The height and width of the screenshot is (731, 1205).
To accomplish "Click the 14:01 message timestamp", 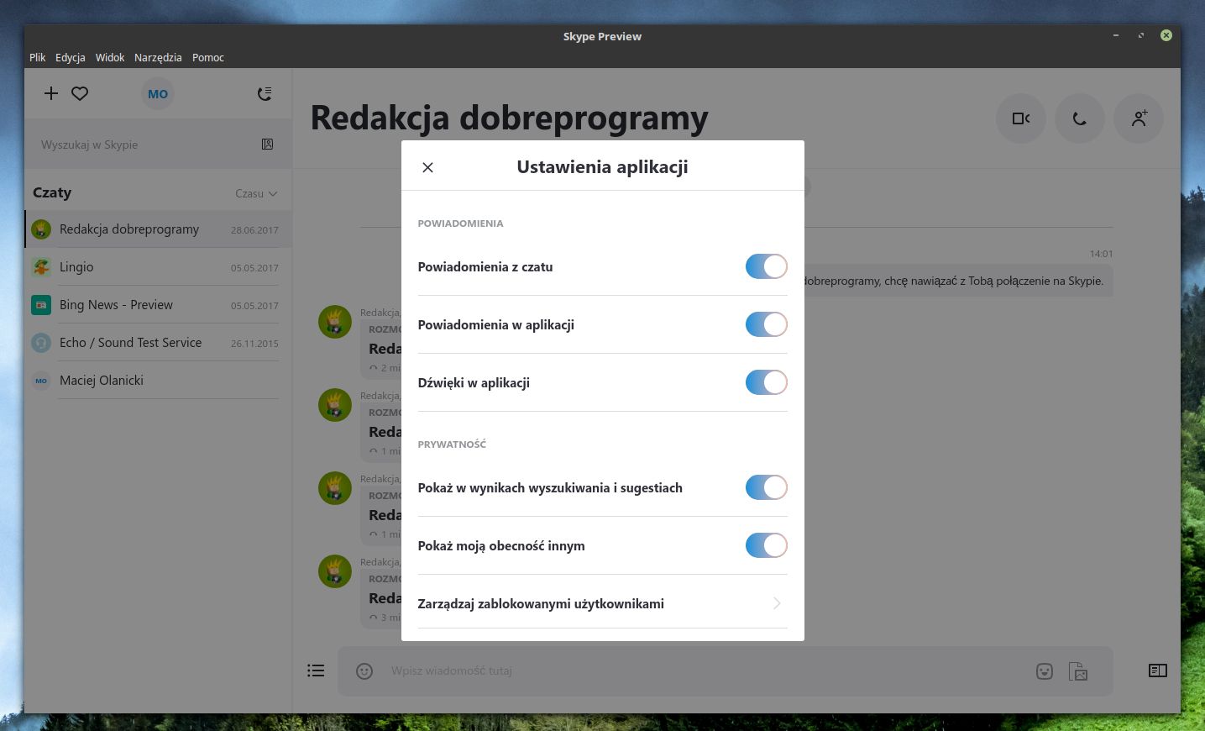I will [1101, 253].
